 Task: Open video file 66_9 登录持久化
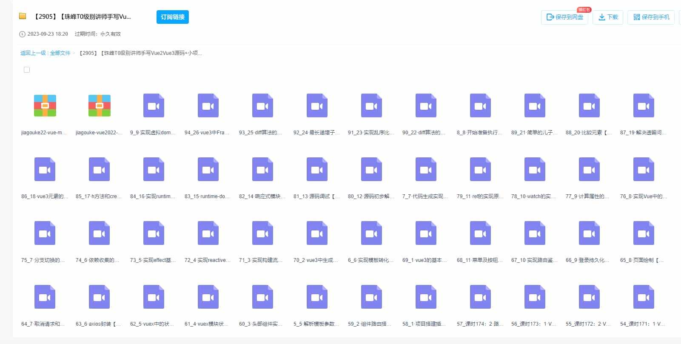coord(590,233)
